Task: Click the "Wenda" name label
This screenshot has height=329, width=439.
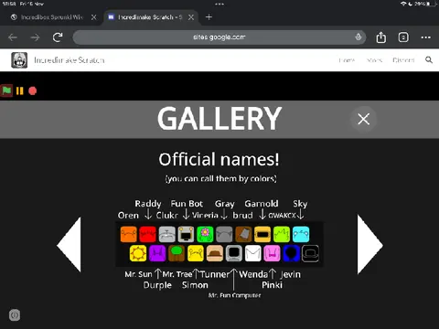Action: 253,274
